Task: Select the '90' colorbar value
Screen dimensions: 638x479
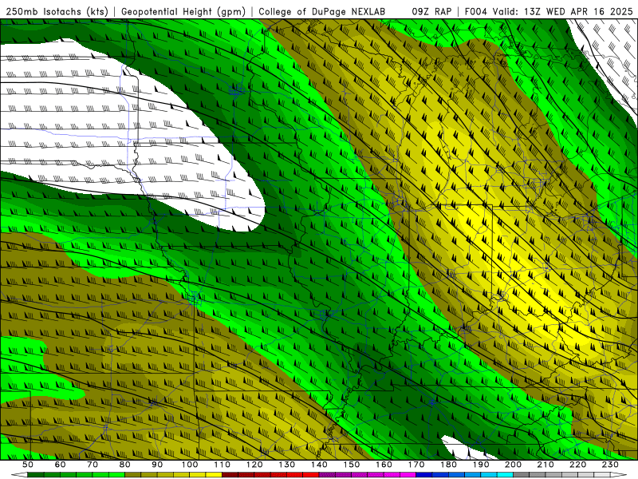Action: click(157, 465)
